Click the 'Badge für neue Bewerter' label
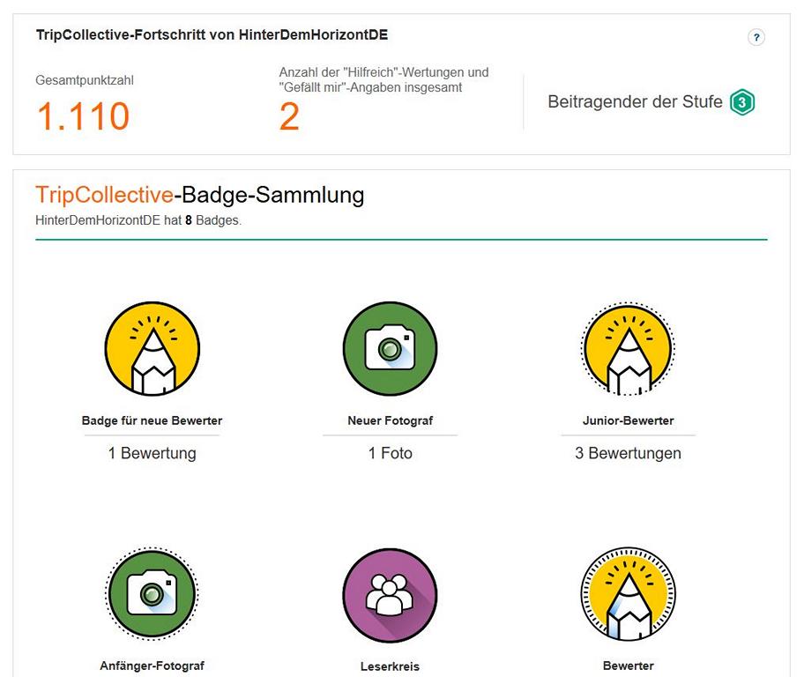The width and height of the screenshot is (804, 677). click(153, 420)
